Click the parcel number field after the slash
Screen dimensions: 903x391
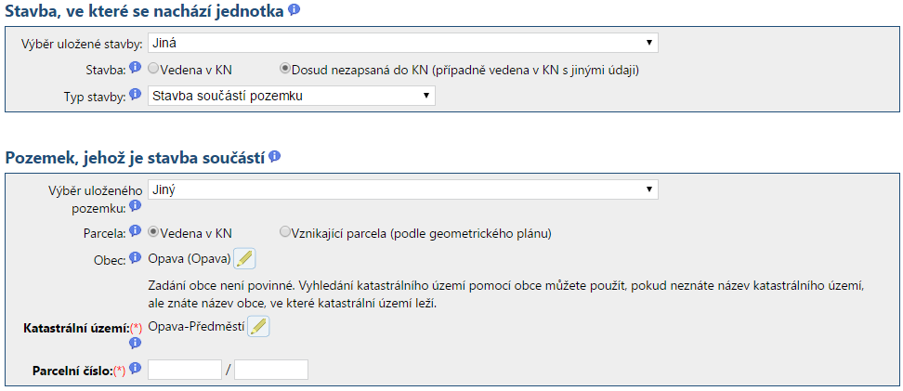point(270,370)
